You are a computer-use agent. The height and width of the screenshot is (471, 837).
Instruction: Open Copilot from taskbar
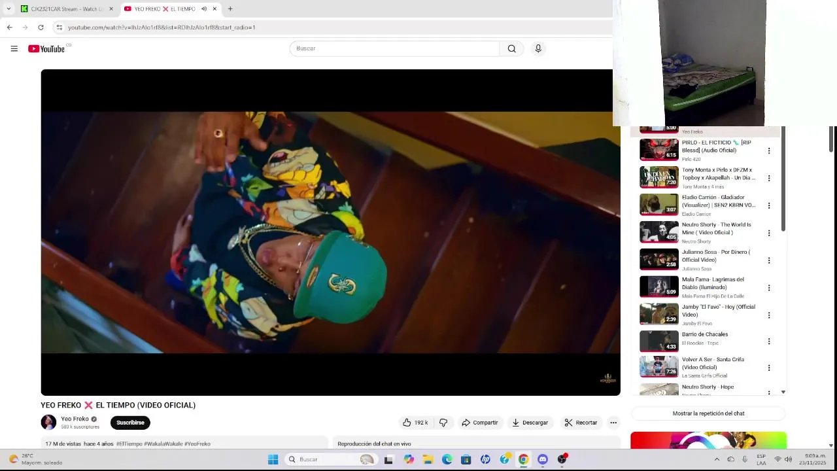coord(409,459)
